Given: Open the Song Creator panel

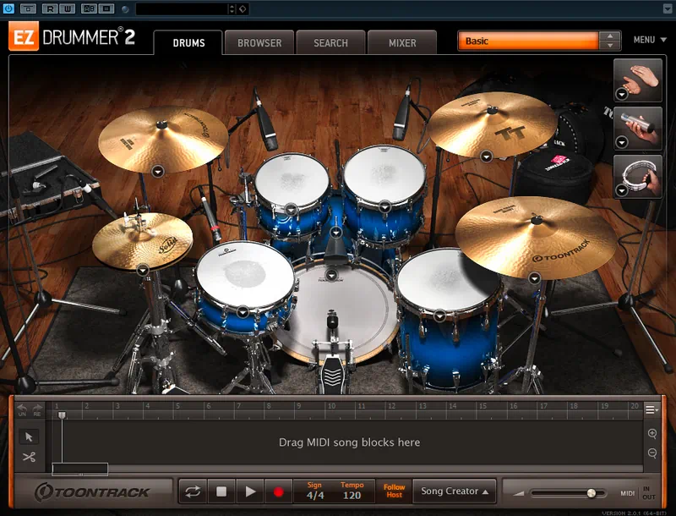Looking at the screenshot, I should tap(455, 491).
